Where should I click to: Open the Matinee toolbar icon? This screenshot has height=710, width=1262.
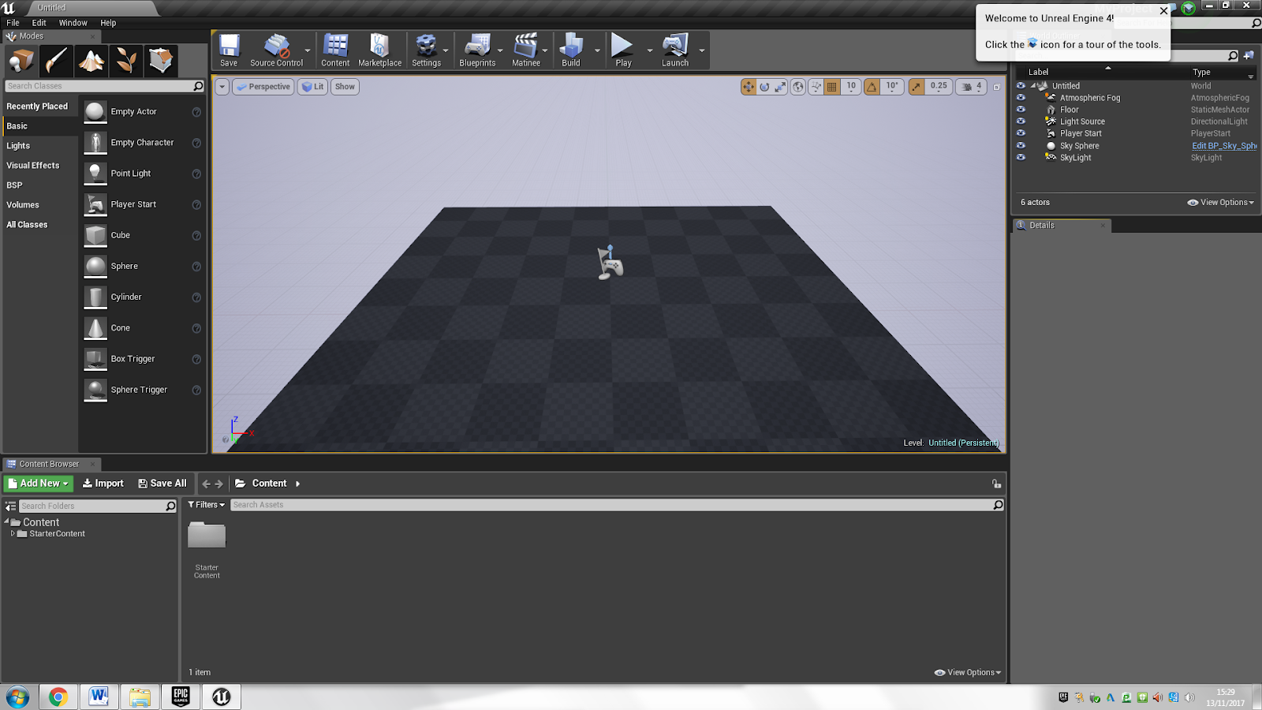pos(526,50)
